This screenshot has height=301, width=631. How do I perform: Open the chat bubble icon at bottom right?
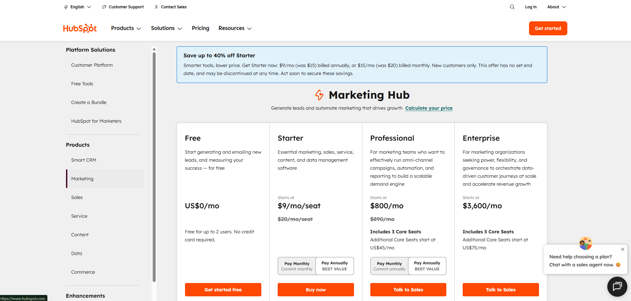pos(617,286)
